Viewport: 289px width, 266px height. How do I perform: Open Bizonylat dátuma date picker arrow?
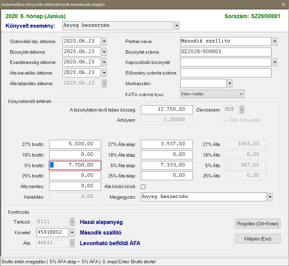point(104,52)
